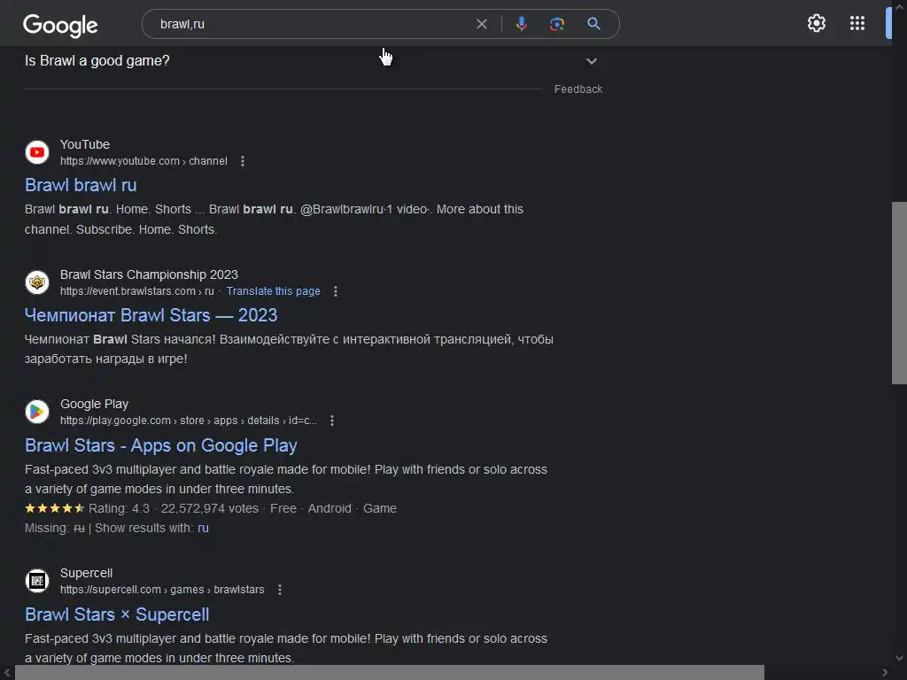Open 'Brawl Stars × Supercell' result

click(117, 614)
